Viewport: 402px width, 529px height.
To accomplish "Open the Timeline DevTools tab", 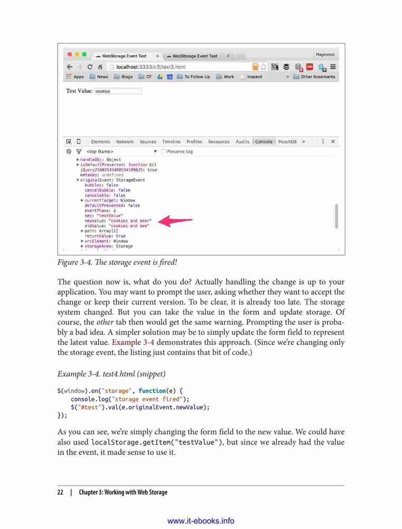I will (171, 142).
